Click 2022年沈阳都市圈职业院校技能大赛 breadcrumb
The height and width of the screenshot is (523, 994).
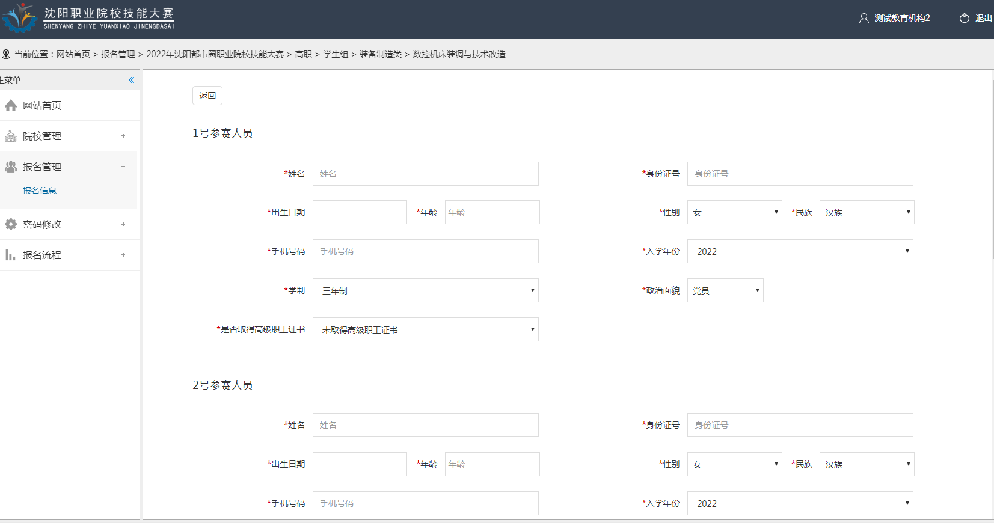(215, 54)
